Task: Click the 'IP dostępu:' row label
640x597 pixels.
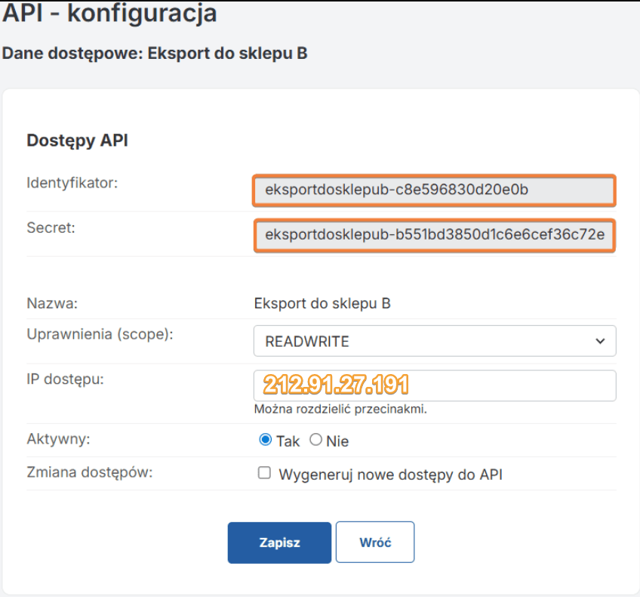Action: point(65,379)
